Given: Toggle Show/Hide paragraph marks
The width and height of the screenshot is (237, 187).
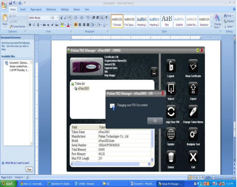Looking at the screenshot, I should (x=107, y=18).
